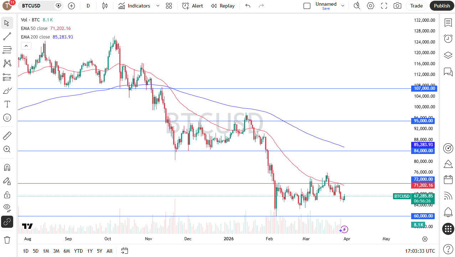Toggle magnet mode on
Viewport: 455px width, 257px height.
pyautogui.click(x=7, y=167)
